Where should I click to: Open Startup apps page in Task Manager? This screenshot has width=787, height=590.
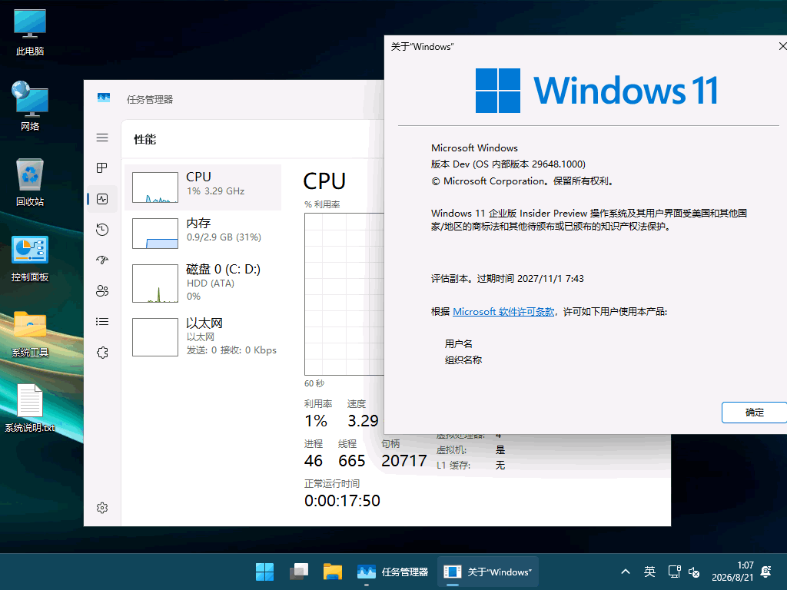(x=102, y=260)
